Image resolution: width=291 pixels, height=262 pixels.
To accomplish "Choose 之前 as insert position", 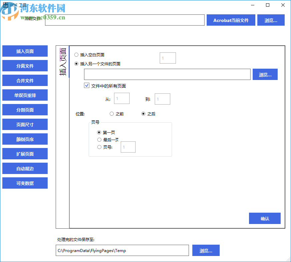I will [x=112, y=114].
